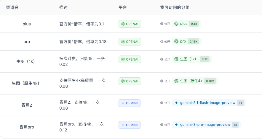Viewport: 262px width, 140px height.
Task: Click the OpenAI icon in the pro group tag
Action: click(x=176, y=41)
